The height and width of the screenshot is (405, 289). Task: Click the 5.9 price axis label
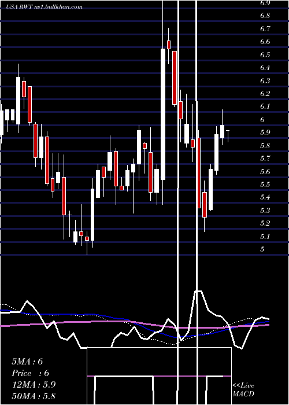[x=265, y=132]
